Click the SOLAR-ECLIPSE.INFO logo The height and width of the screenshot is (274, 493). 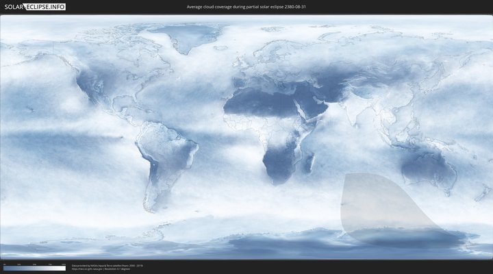[35, 7]
